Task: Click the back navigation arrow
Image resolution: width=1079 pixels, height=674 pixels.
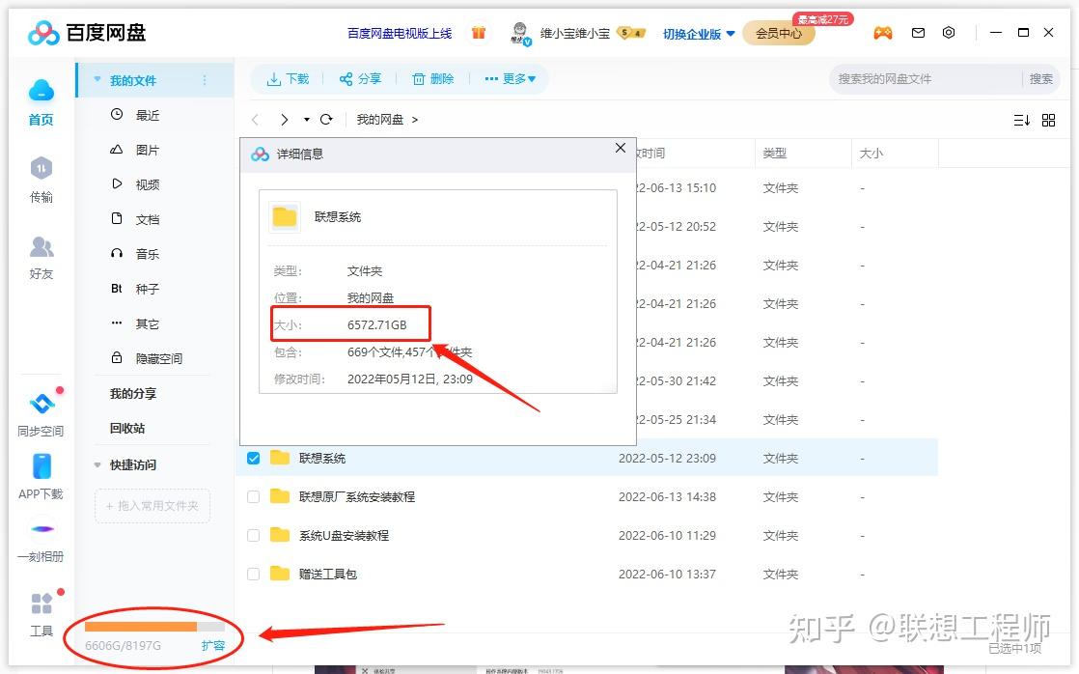Action: 256,119
